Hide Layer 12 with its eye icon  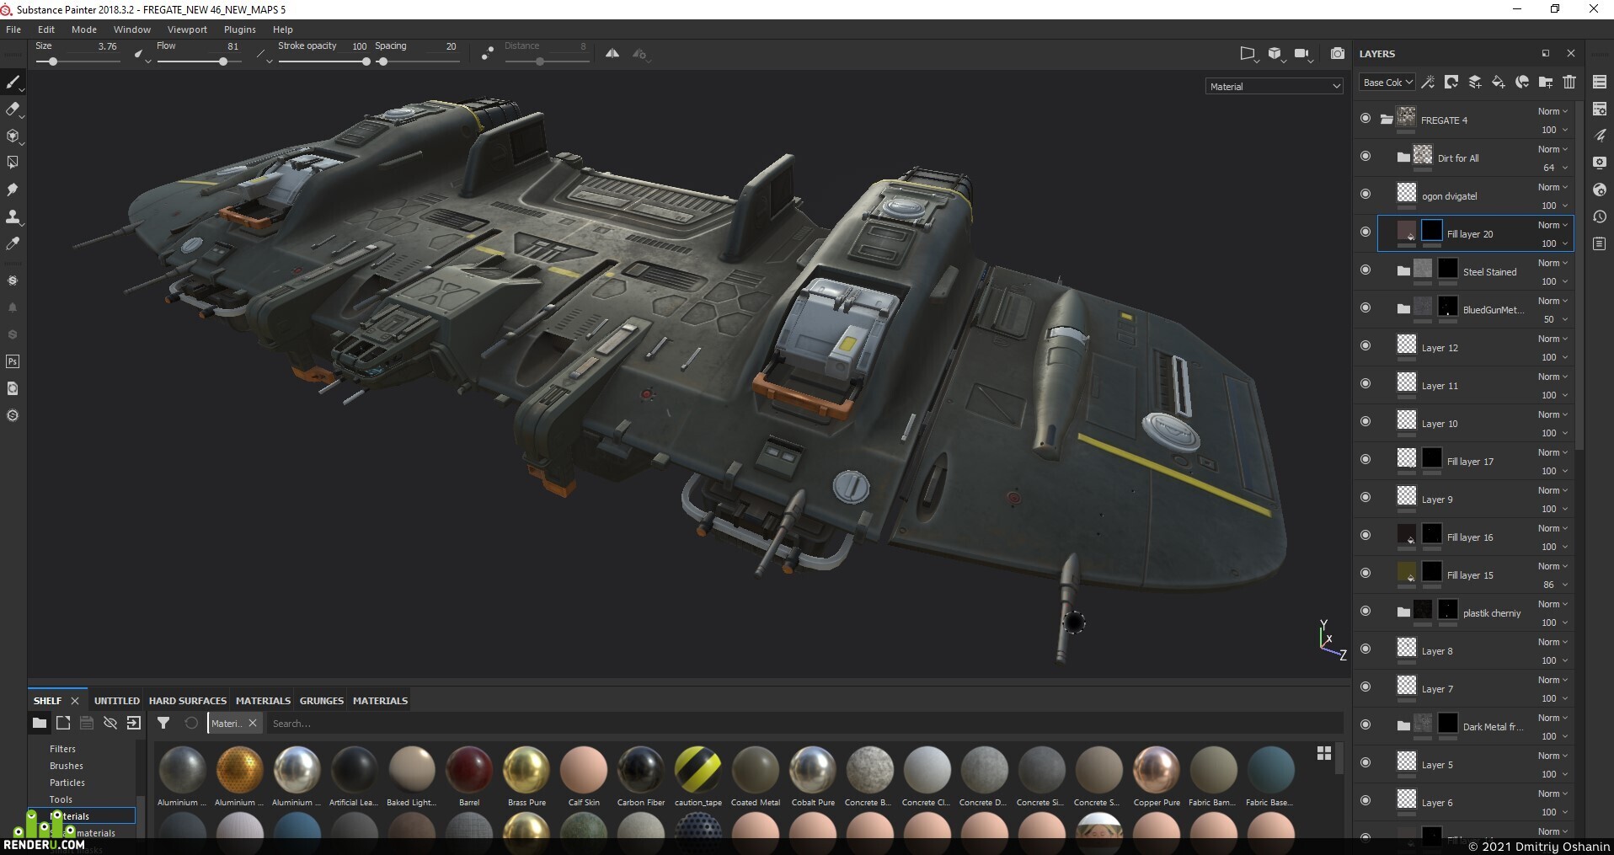click(1365, 346)
